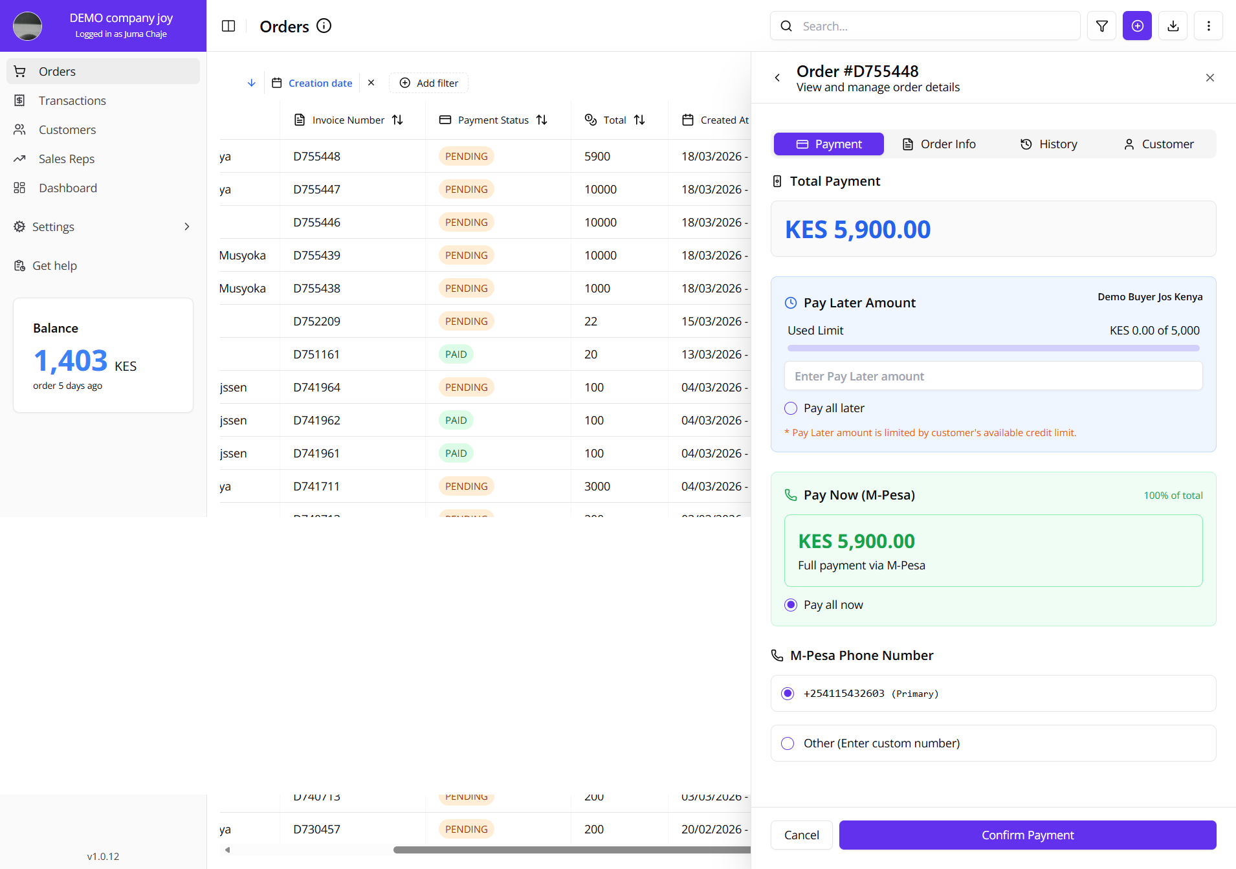Open the filter funnel icon

(x=1102, y=26)
